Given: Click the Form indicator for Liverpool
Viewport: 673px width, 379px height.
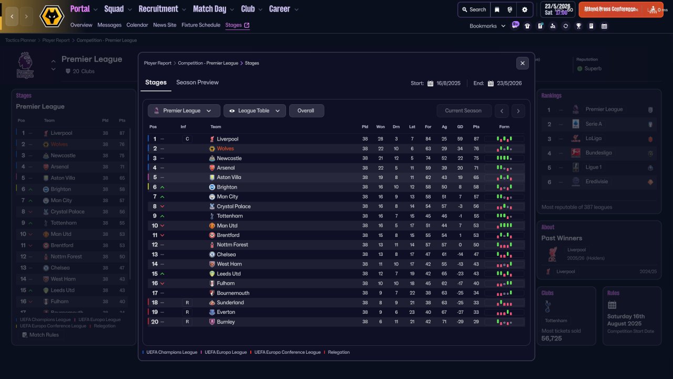Looking at the screenshot, I should [x=504, y=139].
